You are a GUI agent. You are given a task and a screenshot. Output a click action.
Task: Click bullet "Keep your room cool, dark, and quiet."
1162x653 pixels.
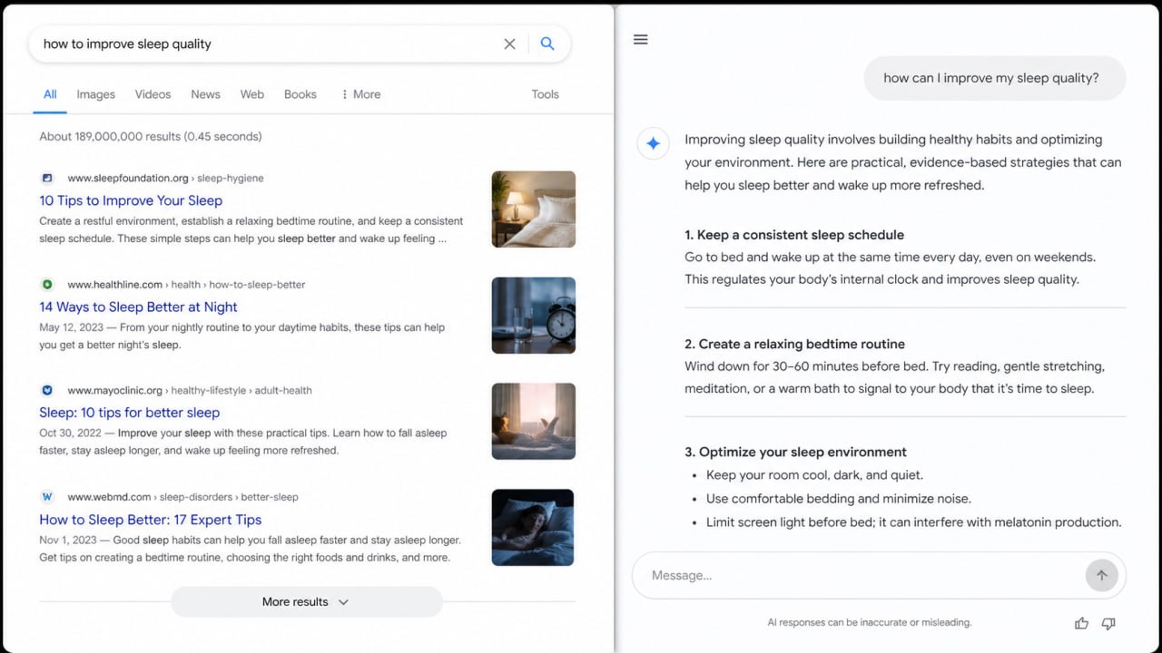coord(814,475)
